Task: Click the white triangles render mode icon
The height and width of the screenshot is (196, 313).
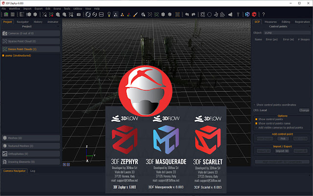Action: [115, 15]
